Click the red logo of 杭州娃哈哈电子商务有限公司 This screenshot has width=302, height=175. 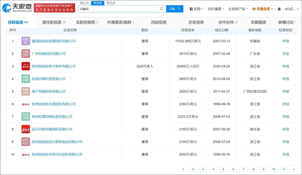(x=26, y=66)
